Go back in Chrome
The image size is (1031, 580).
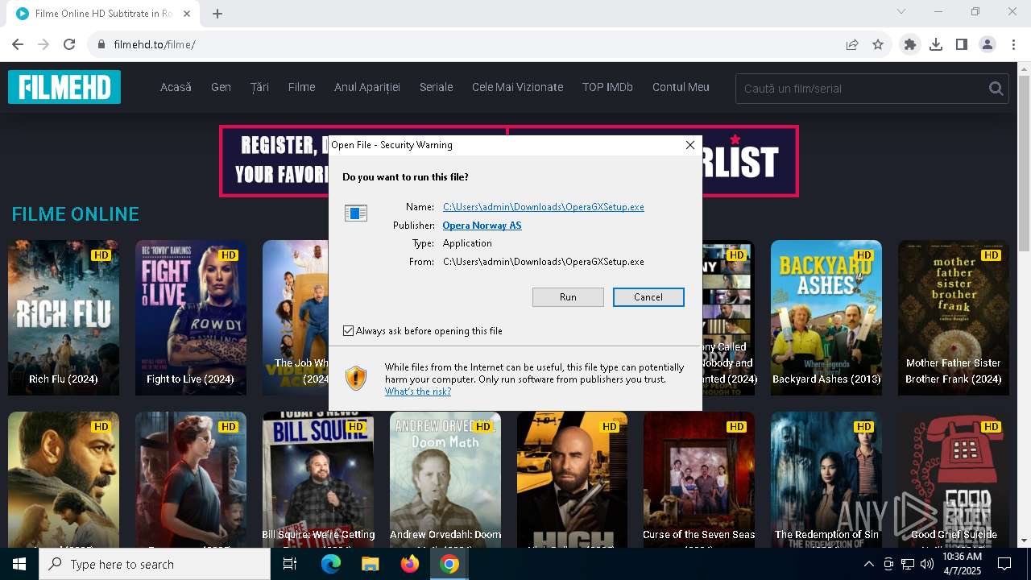tap(18, 44)
